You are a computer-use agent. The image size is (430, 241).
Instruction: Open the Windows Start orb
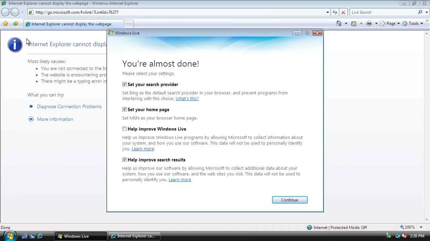click(x=9, y=235)
